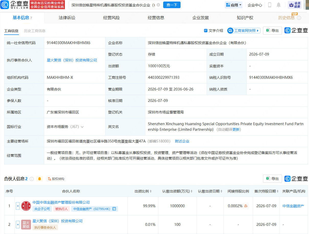Open the 经营风险 tab
Viewport: 309px width, 234px height.
coord(111,18)
